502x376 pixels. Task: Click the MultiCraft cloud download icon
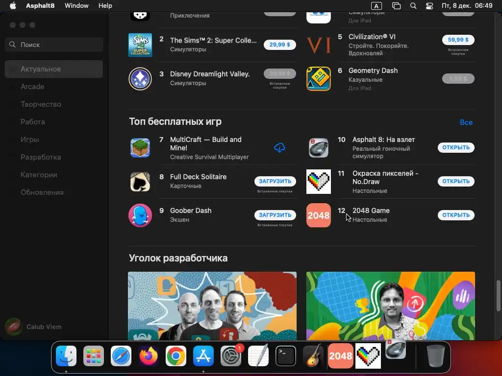[x=279, y=148]
